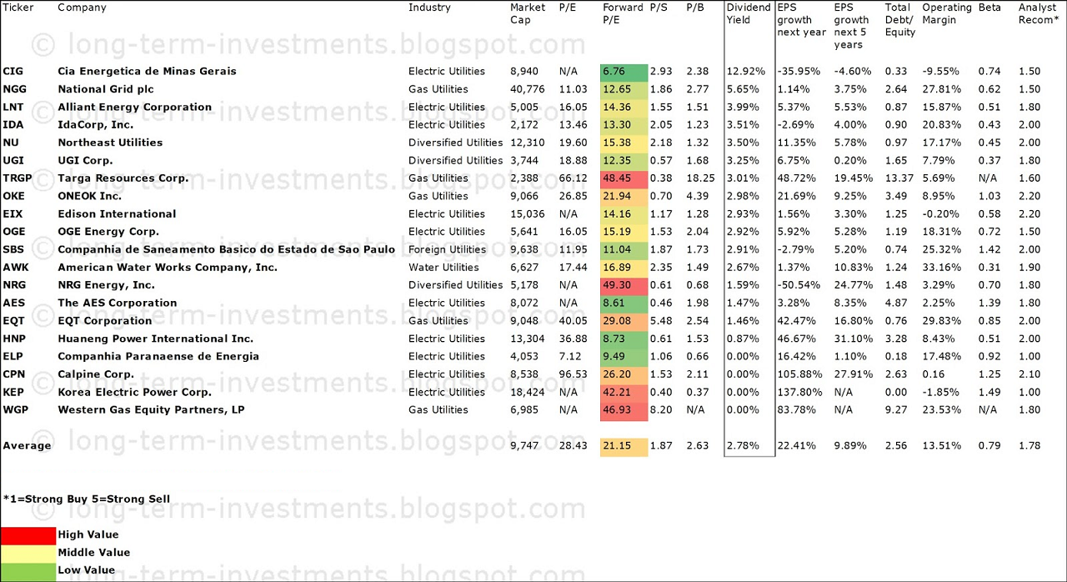1067x582 pixels.
Task: Click WGP forward P/E value 46.93
Action: tap(624, 410)
